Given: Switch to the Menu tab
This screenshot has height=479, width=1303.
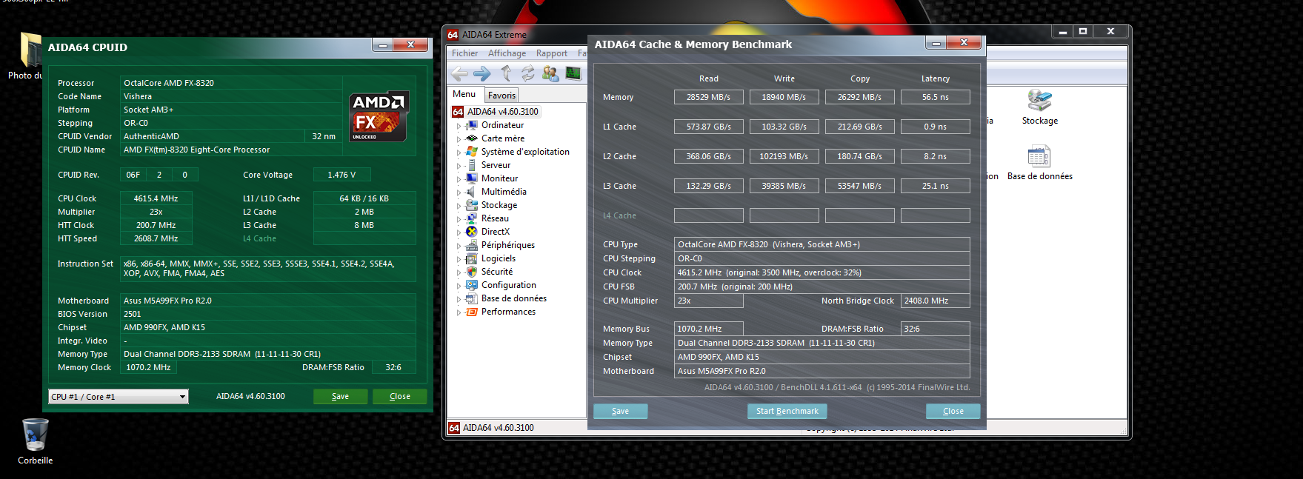Looking at the screenshot, I should (464, 94).
